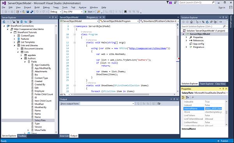Click Pending Changes Filter icon

coord(198,22)
